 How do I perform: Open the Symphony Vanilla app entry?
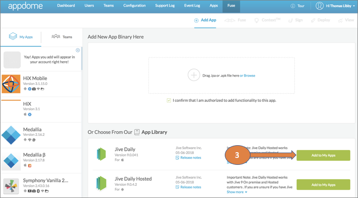coord(41,185)
